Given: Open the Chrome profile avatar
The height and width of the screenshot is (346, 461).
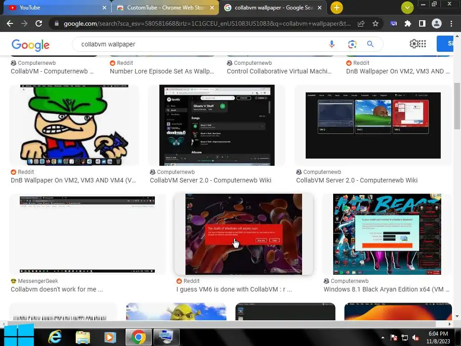Looking at the screenshot, I should point(437,23).
